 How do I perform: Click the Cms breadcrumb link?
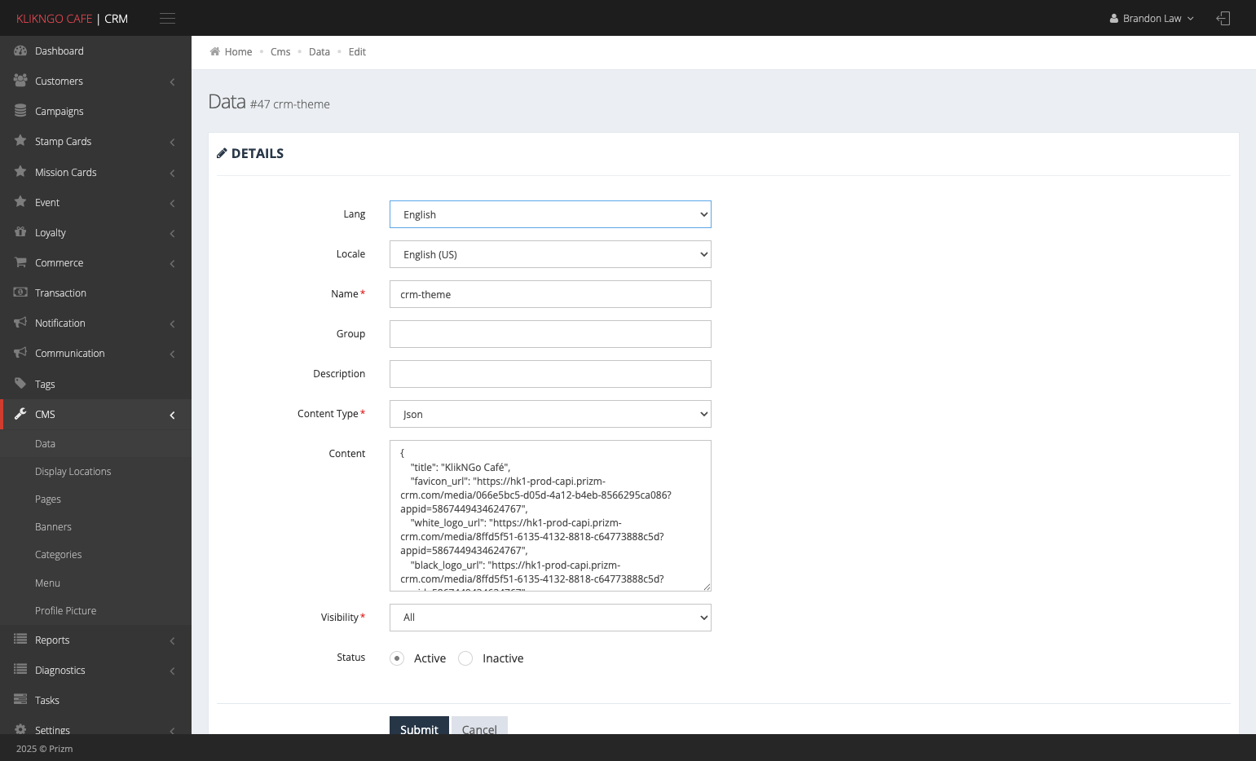click(280, 51)
